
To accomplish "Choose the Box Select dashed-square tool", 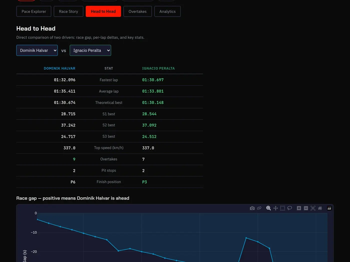I will [x=282, y=208].
